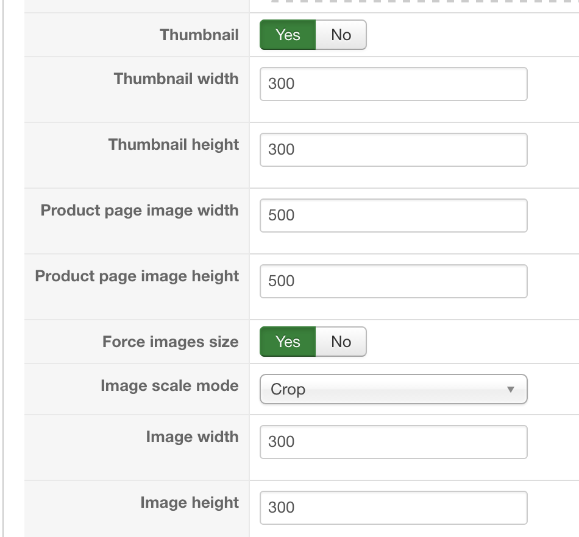Click the Product page image height field
Screen dimensions: 579x537
[393, 281]
